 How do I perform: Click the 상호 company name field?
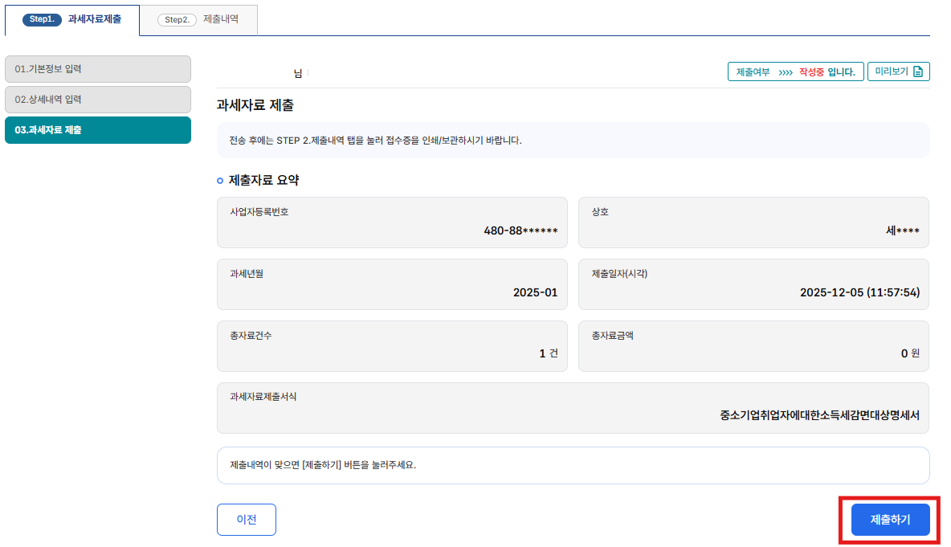[x=753, y=222]
